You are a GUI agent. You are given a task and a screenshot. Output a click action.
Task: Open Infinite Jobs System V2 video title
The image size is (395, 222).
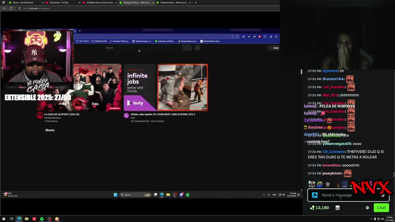163,114
